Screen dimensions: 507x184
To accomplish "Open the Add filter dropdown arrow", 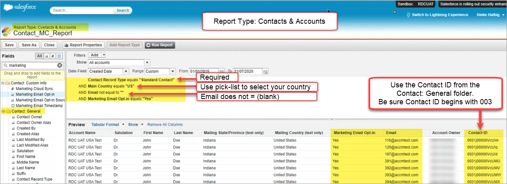I will (x=104, y=55).
